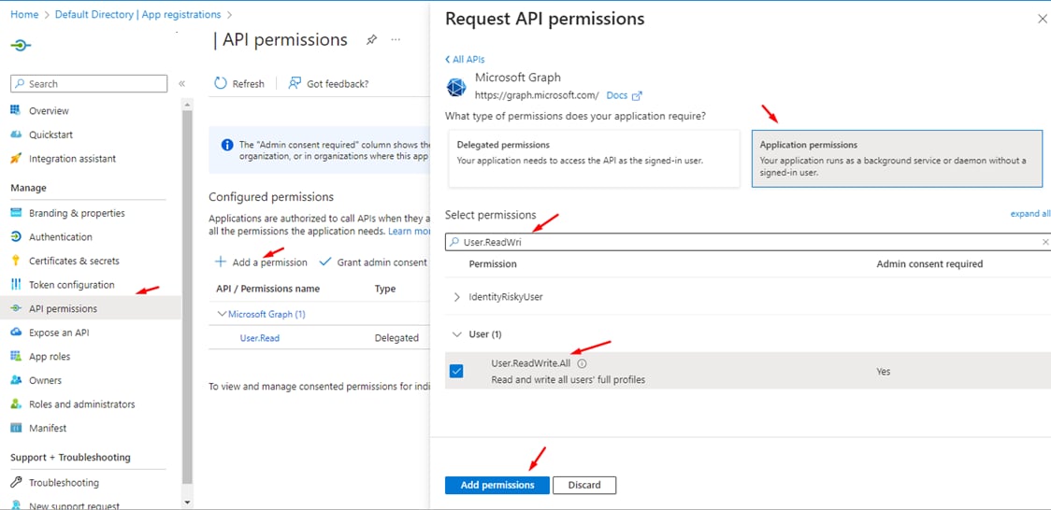
Task: Click the scrollbar down arrow in sidebar
Action: [187, 502]
